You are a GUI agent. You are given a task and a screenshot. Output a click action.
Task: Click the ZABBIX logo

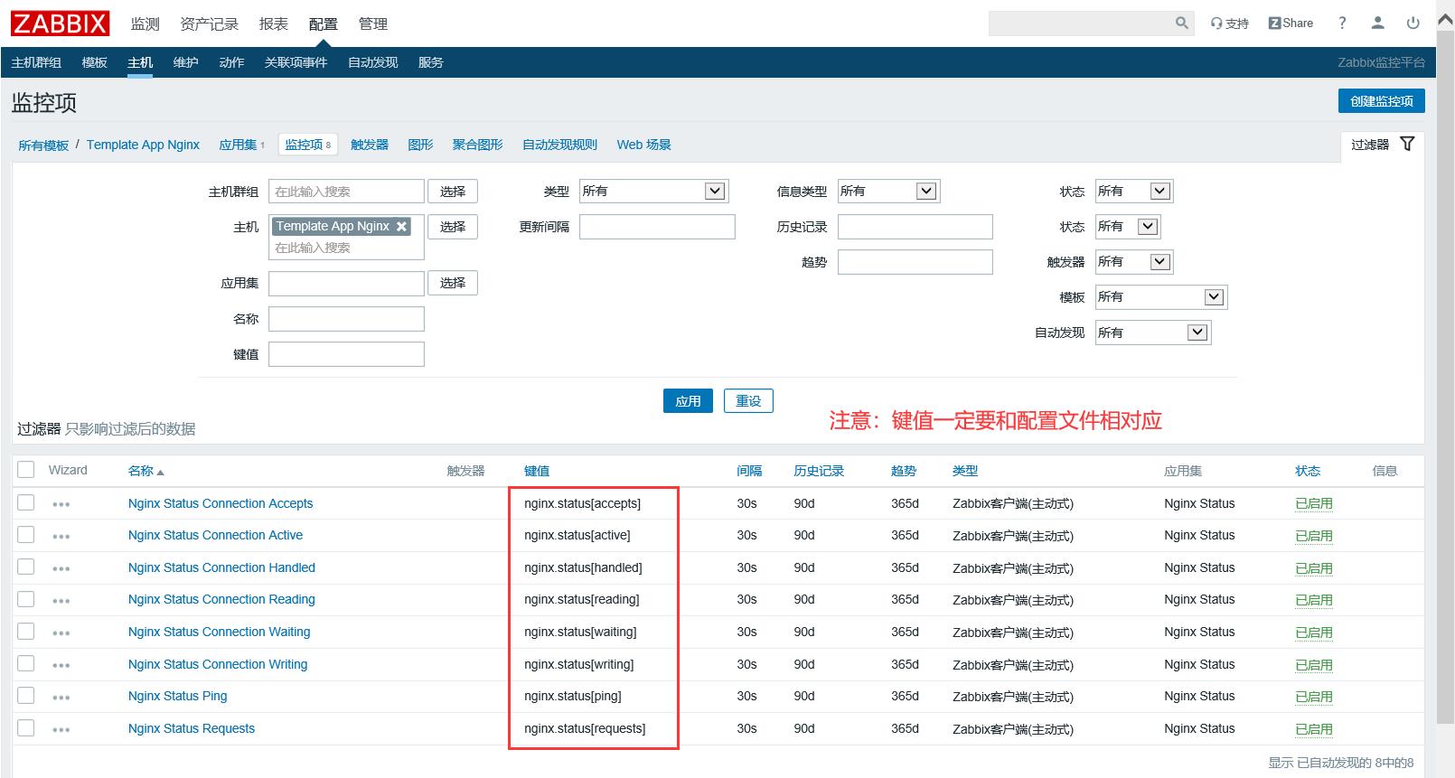click(61, 23)
